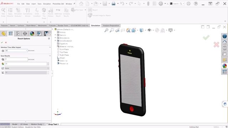Switch to the Analysis Preparation ribbon tab

click(111, 26)
